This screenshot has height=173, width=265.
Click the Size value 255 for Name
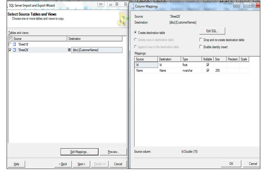pos(218,70)
